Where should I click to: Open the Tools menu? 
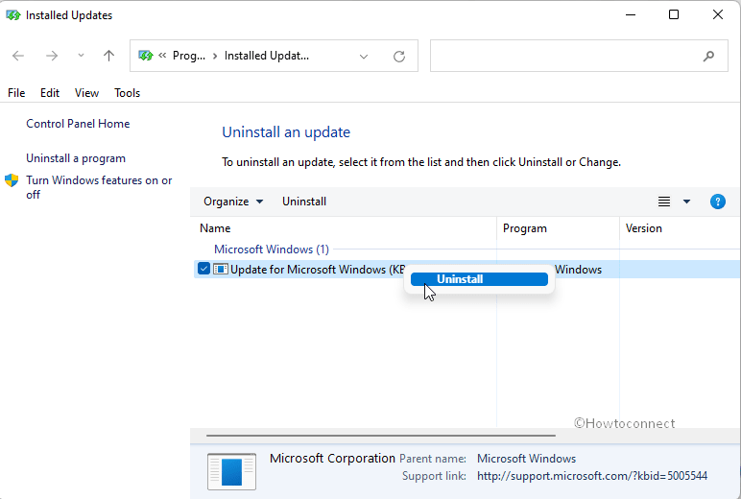tap(127, 93)
